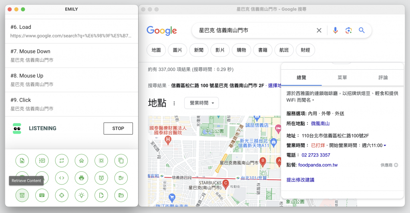Click the blue shopping cart map marker
The width and height of the screenshot is (410, 213).
[x=172, y=198]
